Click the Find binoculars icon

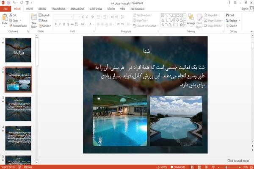[227, 15]
